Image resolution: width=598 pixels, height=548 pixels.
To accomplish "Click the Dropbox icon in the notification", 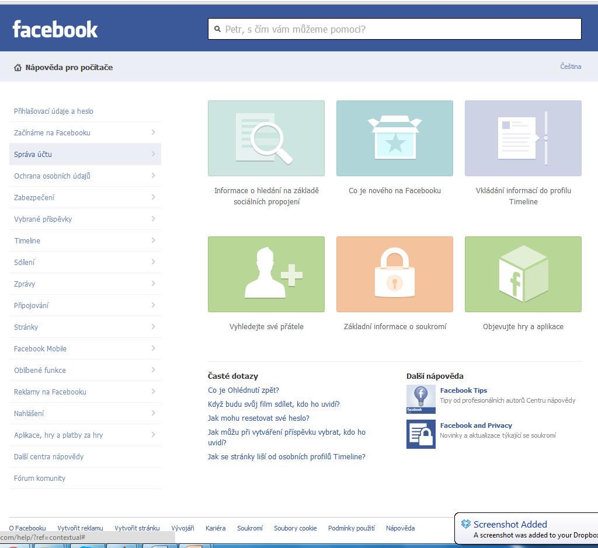I will pyautogui.click(x=465, y=524).
